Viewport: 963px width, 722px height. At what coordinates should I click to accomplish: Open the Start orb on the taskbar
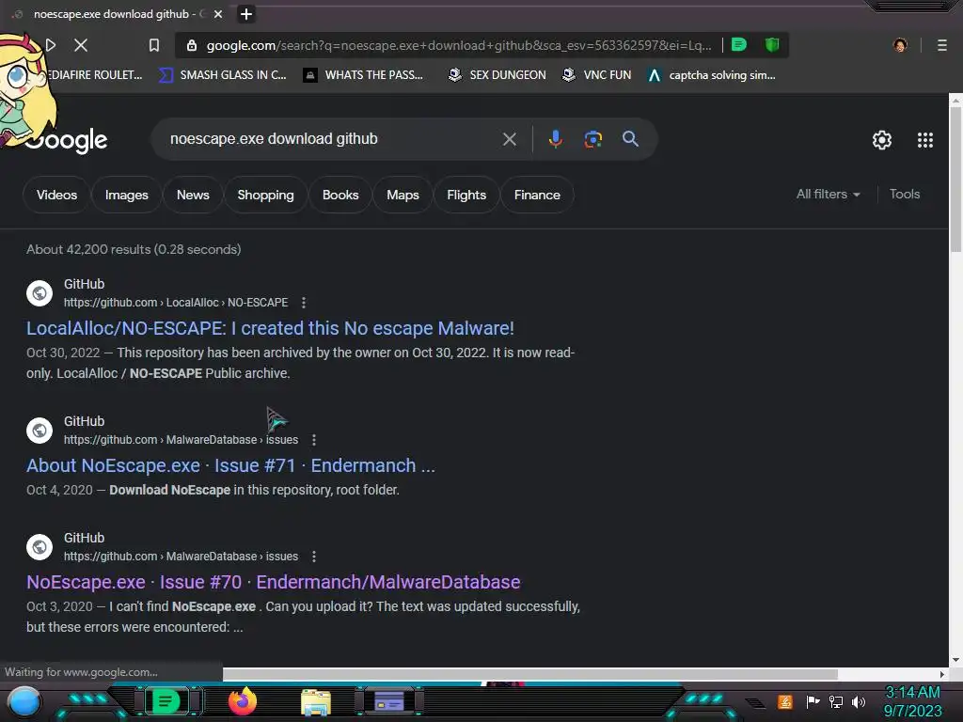[24, 702]
